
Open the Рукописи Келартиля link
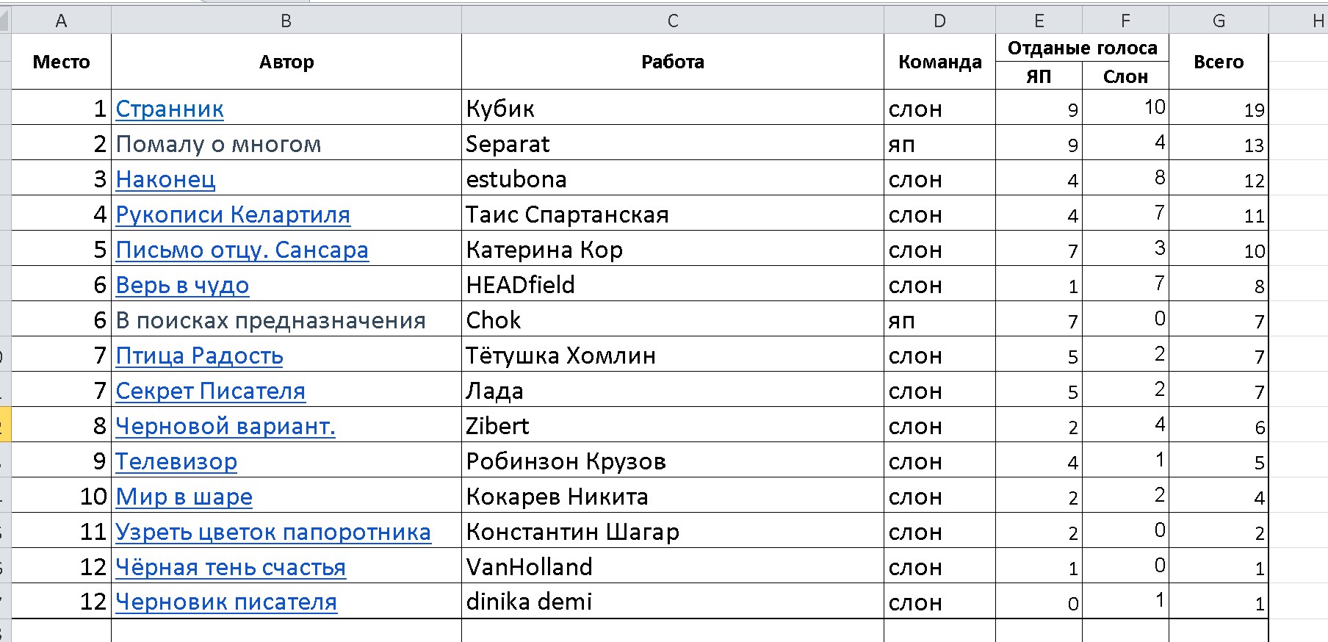(x=233, y=214)
